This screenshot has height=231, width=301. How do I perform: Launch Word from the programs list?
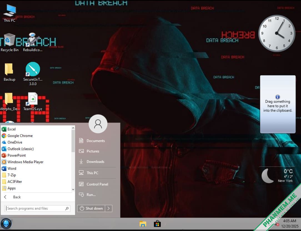coord(36,168)
